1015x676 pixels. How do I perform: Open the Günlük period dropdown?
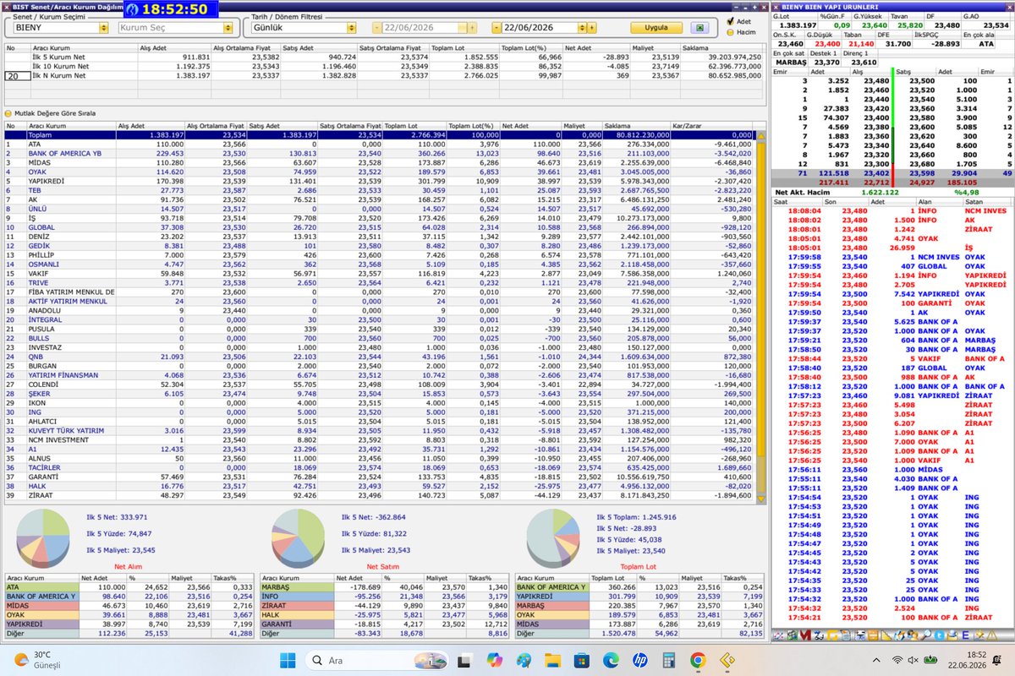(351, 28)
